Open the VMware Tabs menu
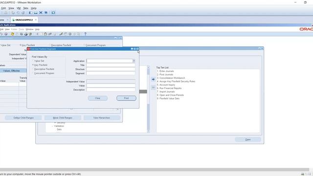 [x=26, y=8]
